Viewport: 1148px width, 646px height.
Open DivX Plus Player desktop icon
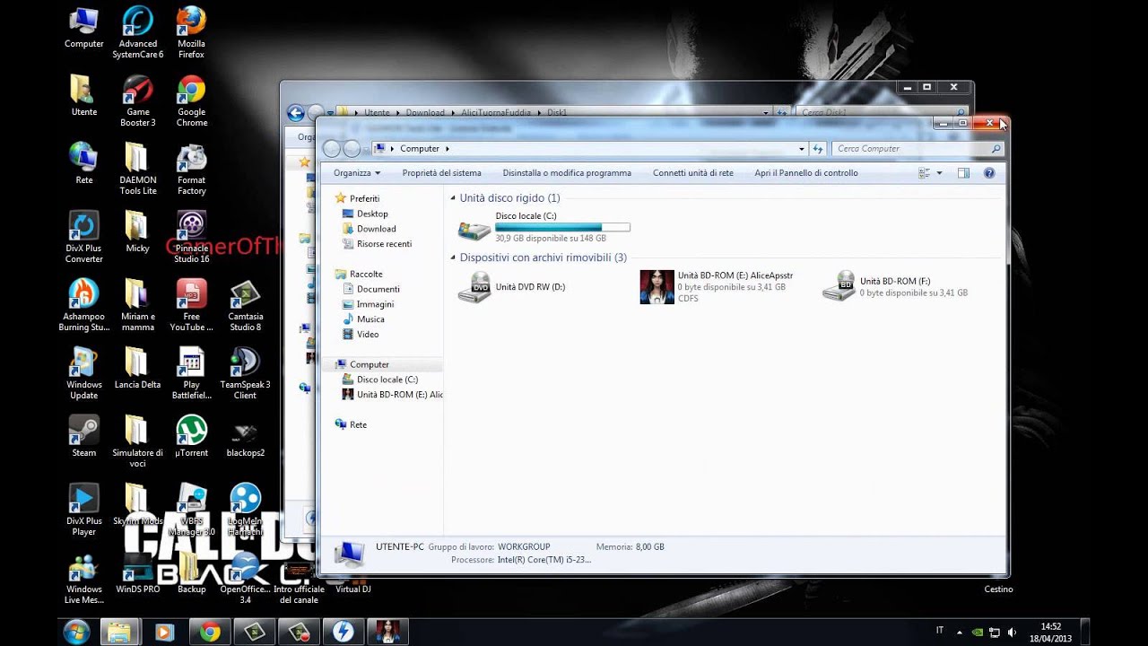click(x=83, y=510)
